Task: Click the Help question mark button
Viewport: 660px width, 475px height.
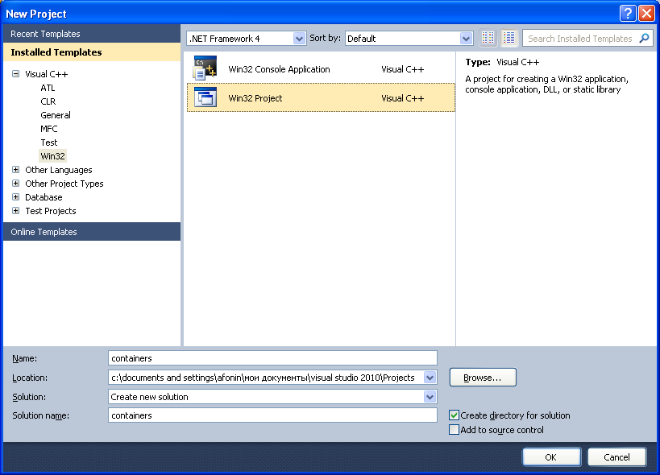Action: pos(627,14)
